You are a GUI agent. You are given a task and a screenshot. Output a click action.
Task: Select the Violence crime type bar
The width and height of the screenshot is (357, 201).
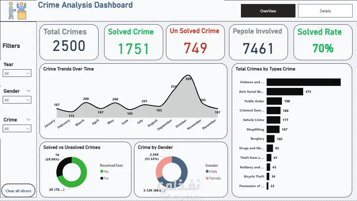(304, 82)
